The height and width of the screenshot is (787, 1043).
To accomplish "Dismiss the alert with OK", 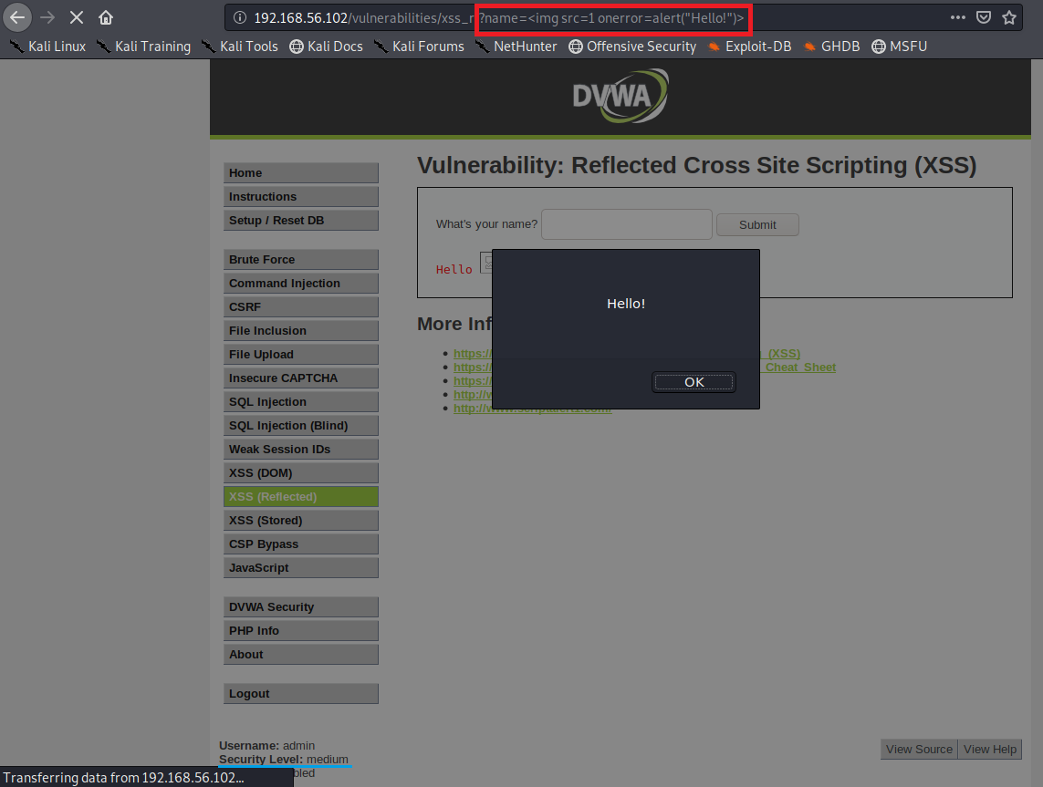I will pyautogui.click(x=694, y=382).
